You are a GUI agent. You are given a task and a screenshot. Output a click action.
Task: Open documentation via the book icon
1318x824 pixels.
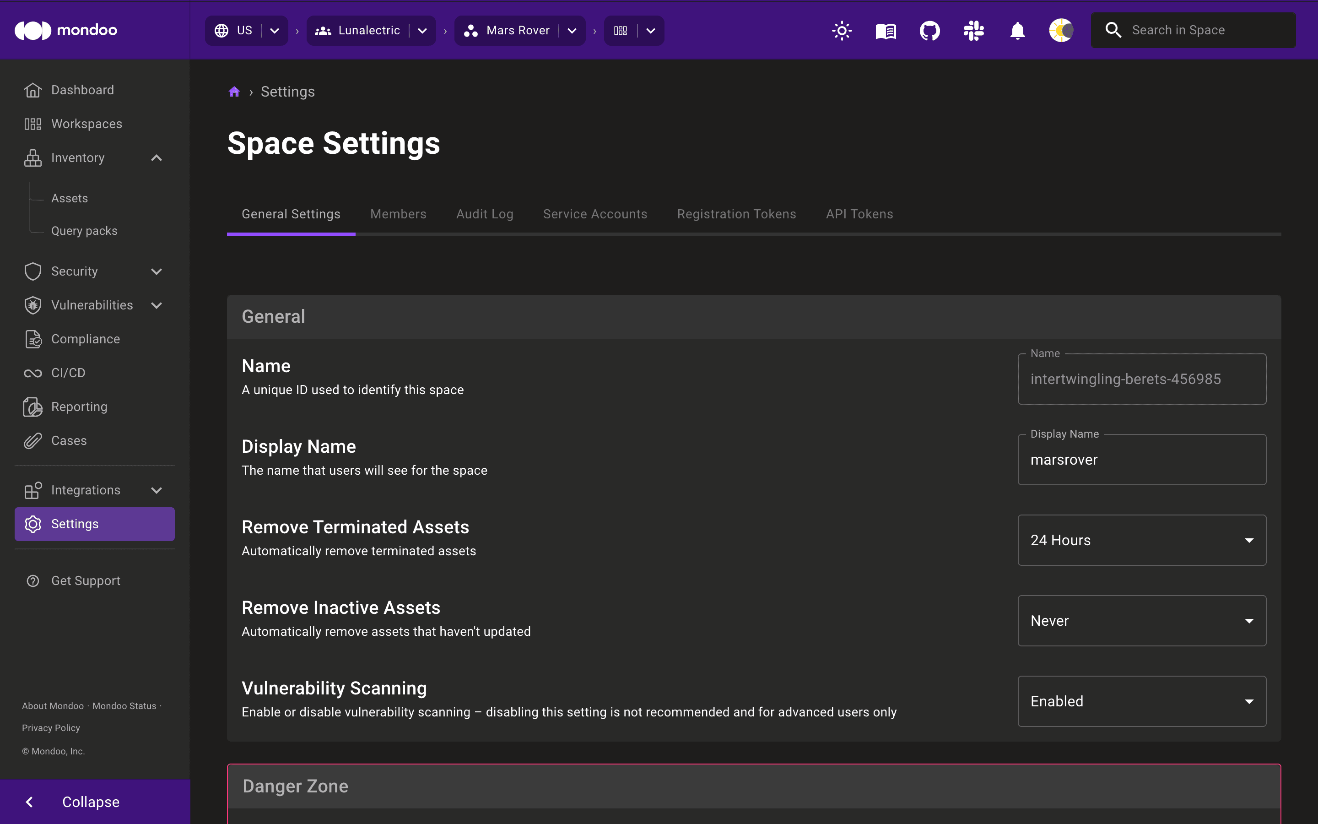pos(885,31)
